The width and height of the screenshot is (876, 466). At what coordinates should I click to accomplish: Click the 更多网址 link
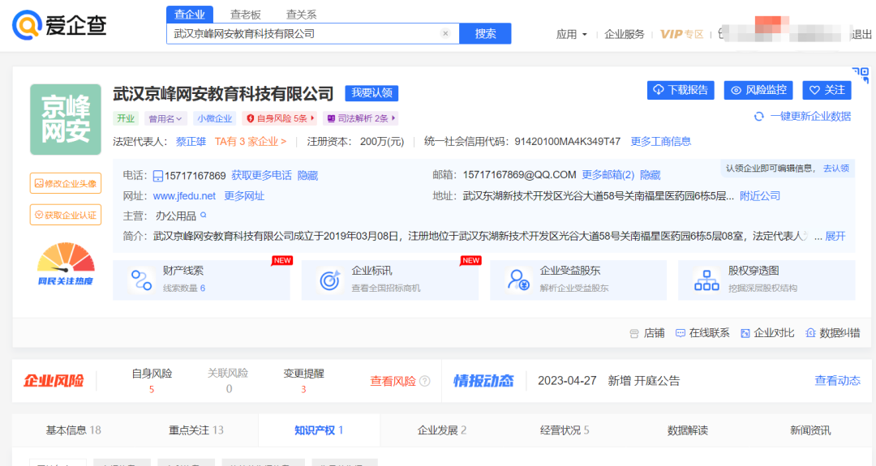pos(244,196)
